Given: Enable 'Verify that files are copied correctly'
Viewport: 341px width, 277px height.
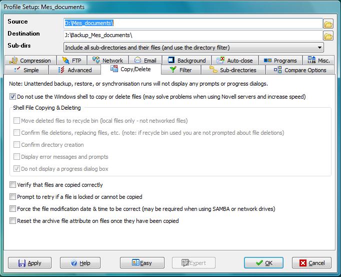Looking at the screenshot, I should pyautogui.click(x=13, y=185).
